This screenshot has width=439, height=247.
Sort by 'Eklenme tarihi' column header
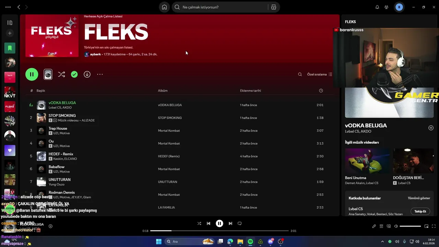pyautogui.click(x=250, y=91)
